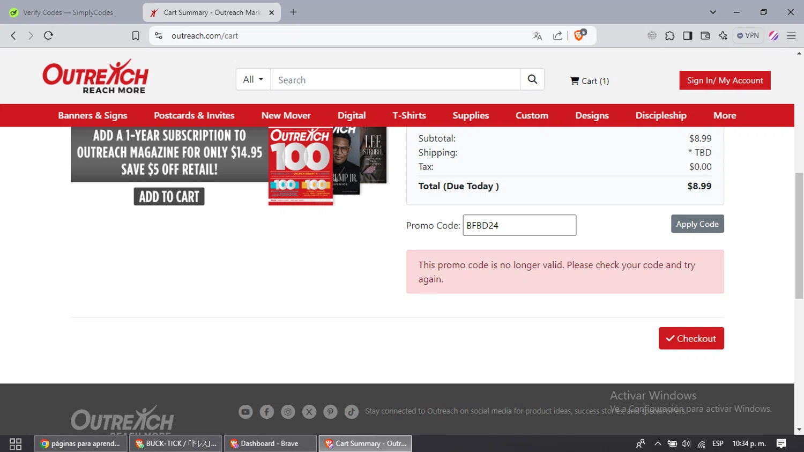
Task: Open the More menu
Action: [725, 115]
